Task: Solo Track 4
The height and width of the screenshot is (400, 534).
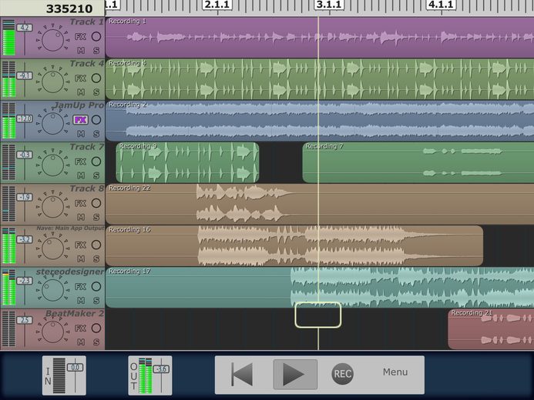Action: click(x=96, y=92)
